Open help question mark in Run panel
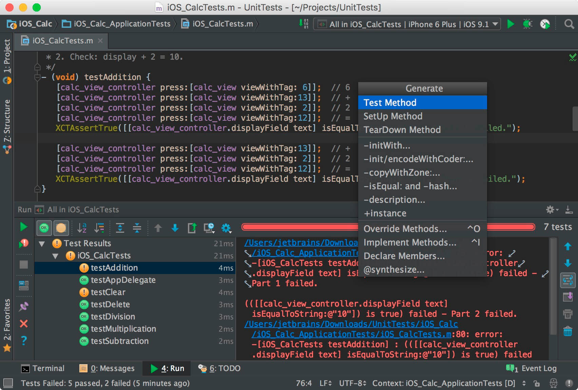Viewport: 578px width, 390px height. click(24, 340)
